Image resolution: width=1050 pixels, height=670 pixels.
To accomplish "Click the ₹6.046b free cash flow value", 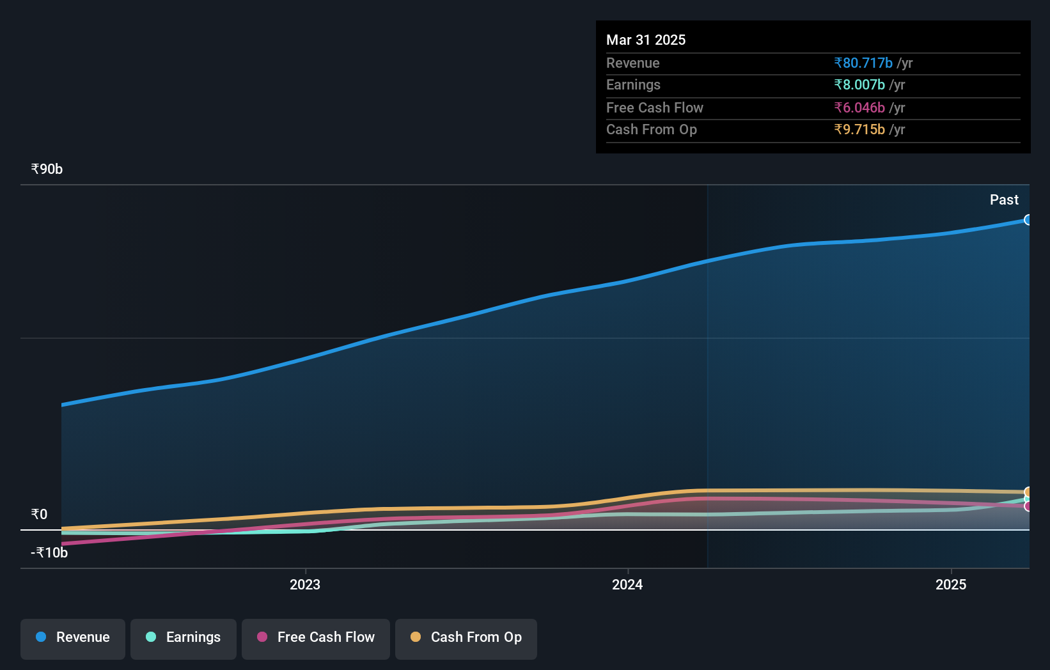I will coord(859,107).
